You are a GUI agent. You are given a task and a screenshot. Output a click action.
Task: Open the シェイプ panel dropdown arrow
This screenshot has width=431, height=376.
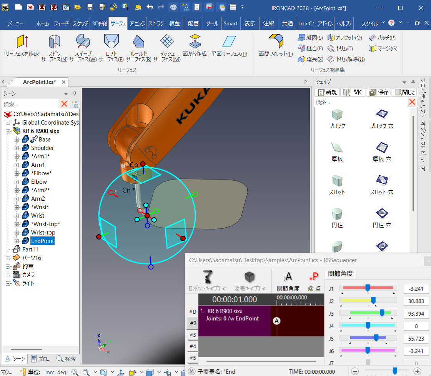404,82
